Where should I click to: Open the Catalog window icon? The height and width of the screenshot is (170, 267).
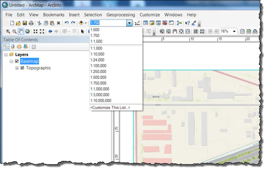pyautogui.click(x=152, y=23)
